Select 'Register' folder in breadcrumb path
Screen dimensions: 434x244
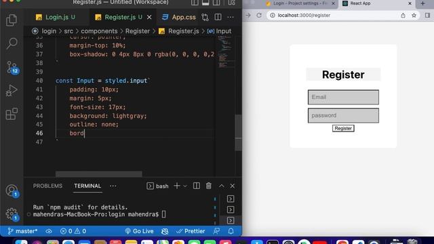138,31
